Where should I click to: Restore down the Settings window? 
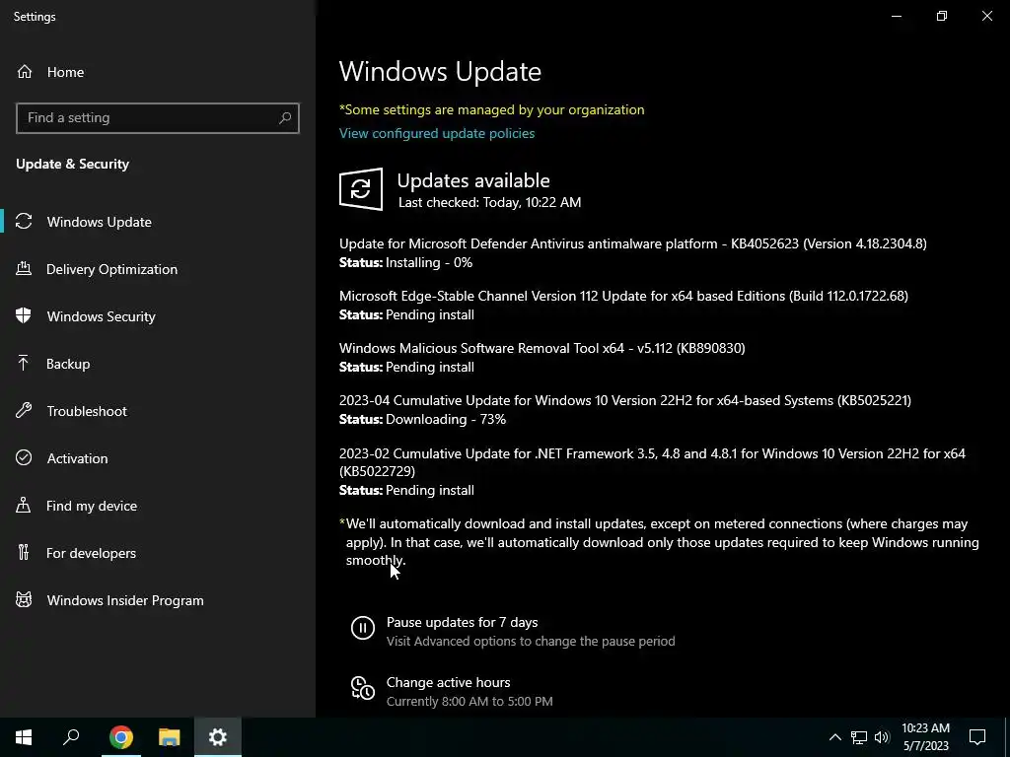(942, 16)
